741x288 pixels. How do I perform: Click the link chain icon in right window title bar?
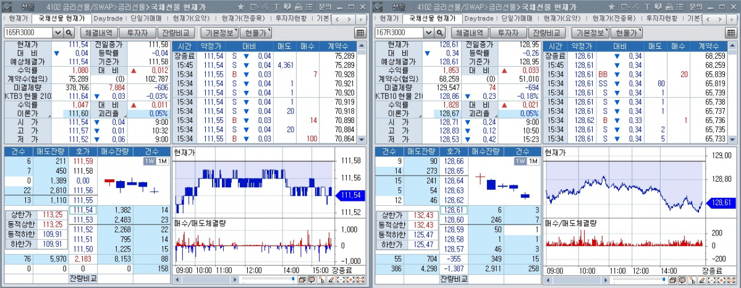(x=636, y=7)
